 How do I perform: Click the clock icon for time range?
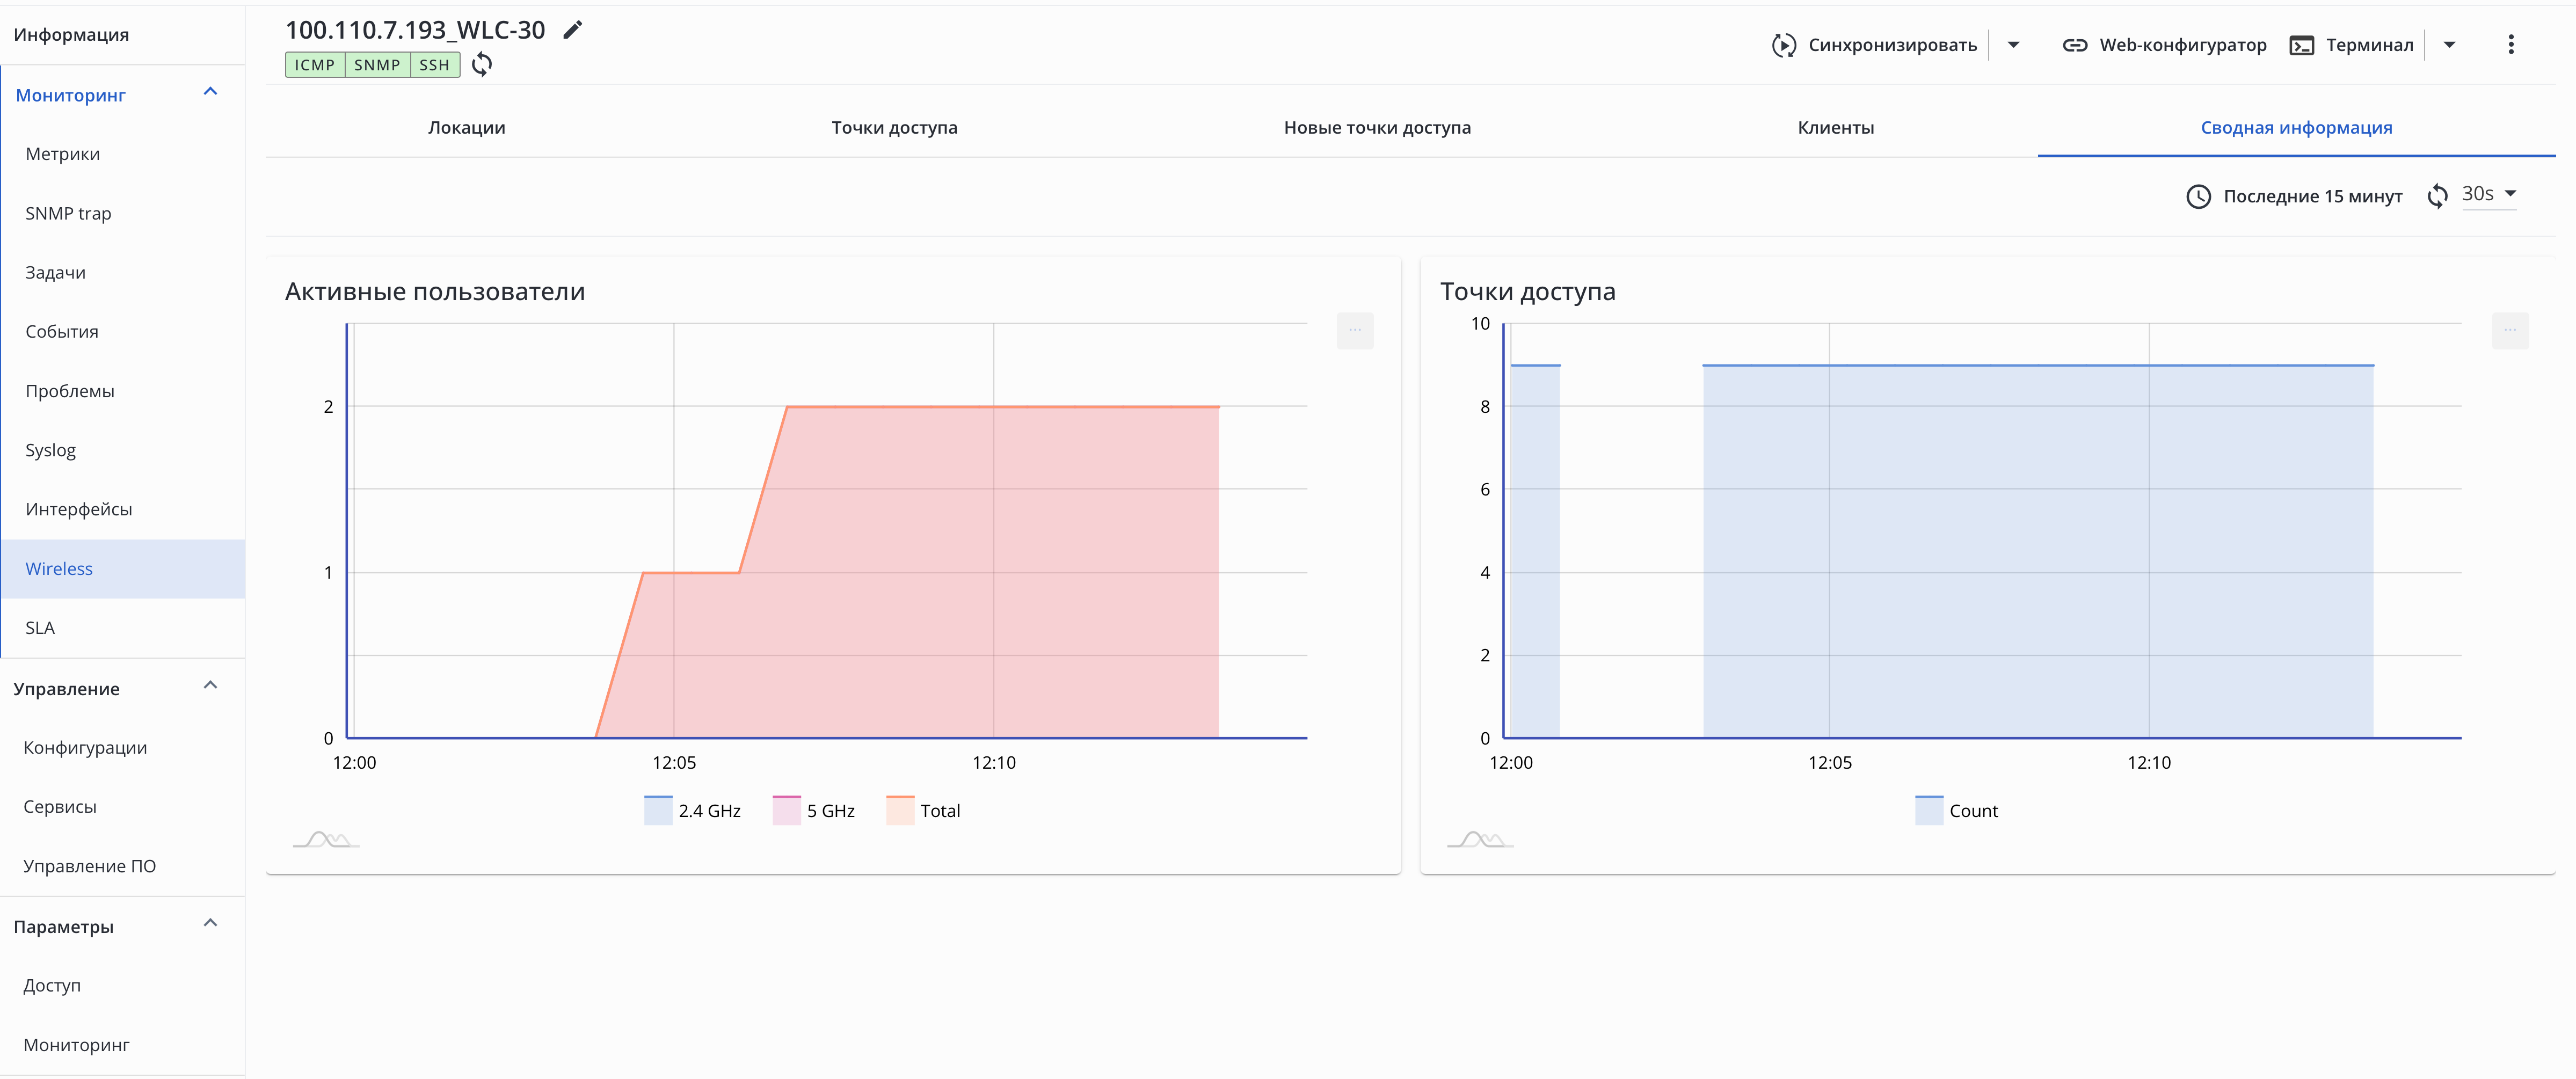tap(2198, 196)
